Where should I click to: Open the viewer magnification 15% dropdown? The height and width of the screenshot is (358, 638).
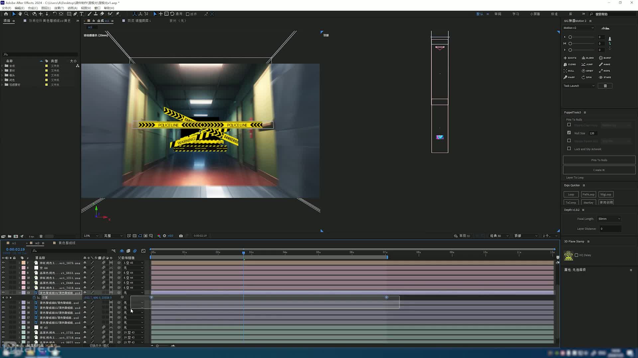(x=91, y=236)
